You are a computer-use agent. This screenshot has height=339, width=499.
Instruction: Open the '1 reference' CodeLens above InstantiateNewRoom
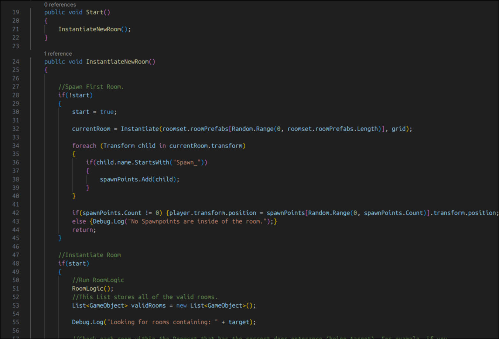coord(58,53)
